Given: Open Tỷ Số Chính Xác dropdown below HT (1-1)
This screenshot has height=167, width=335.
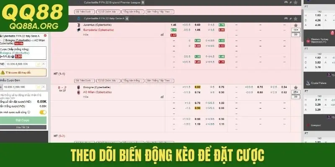Looking at the screenshot, I should 108,81.
